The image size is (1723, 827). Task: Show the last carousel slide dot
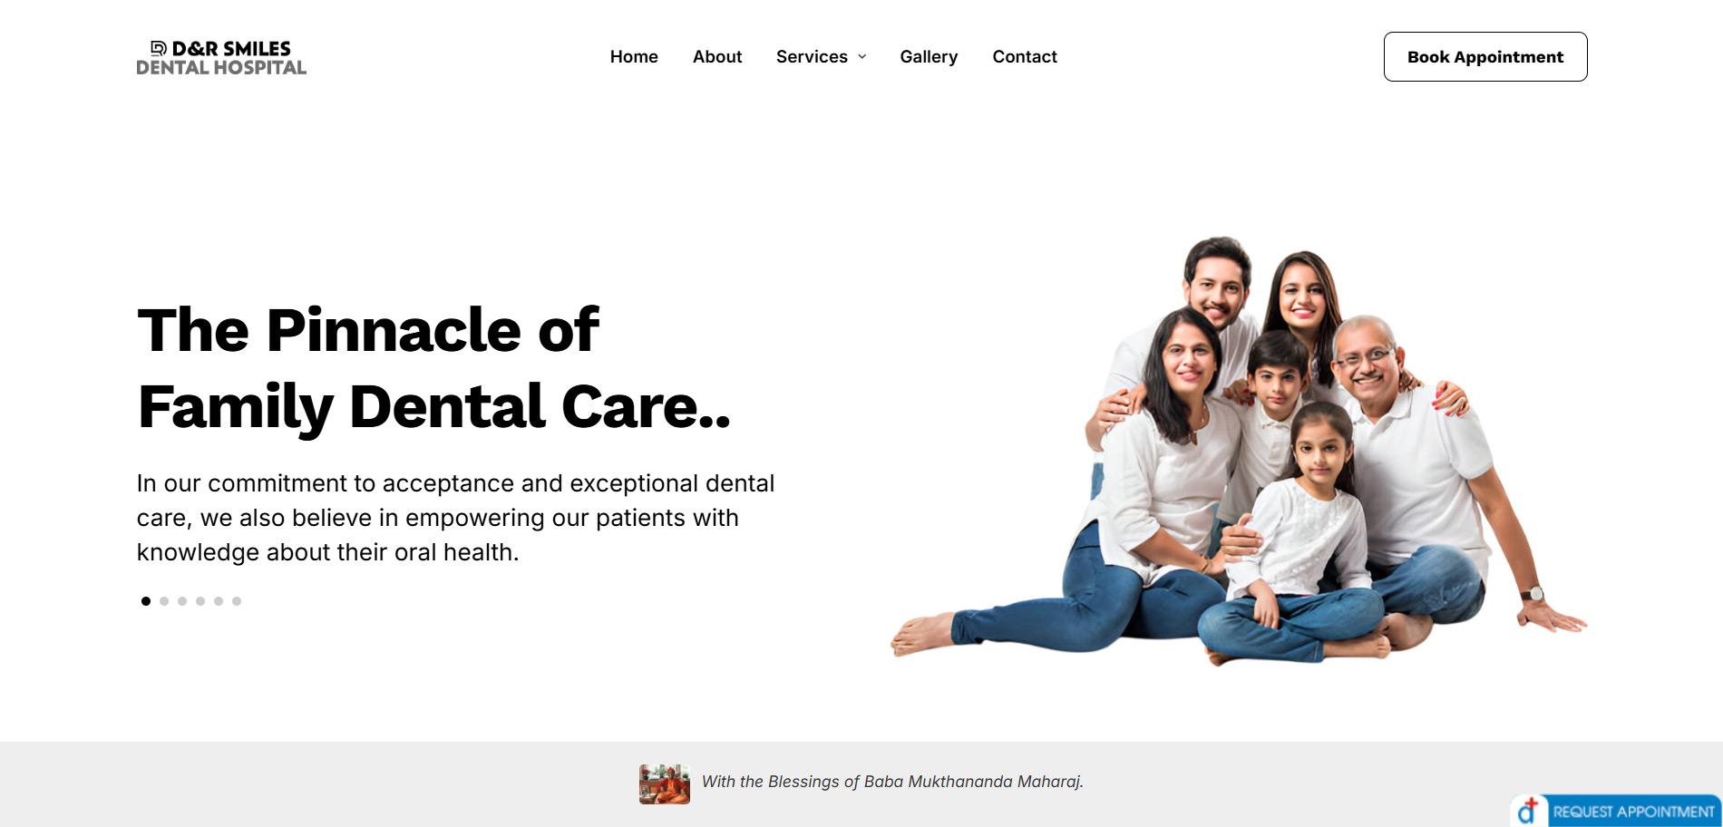click(237, 601)
